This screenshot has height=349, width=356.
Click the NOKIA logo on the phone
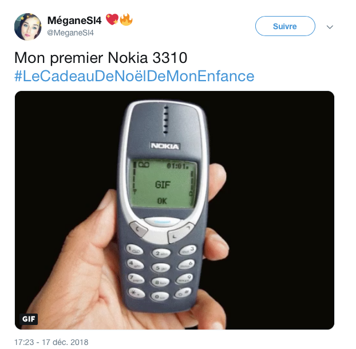(165, 146)
